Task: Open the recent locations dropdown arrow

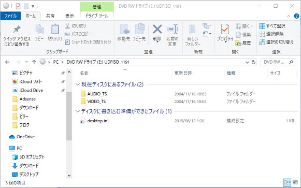Action: (26, 62)
